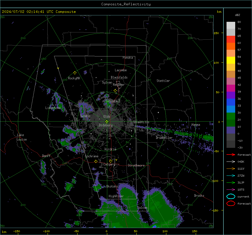This screenshot has width=252, height=235.
Task: Click the Blackfalds city label
Action: (119, 77)
